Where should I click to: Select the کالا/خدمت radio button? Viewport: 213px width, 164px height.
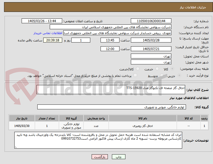tap(138, 69)
